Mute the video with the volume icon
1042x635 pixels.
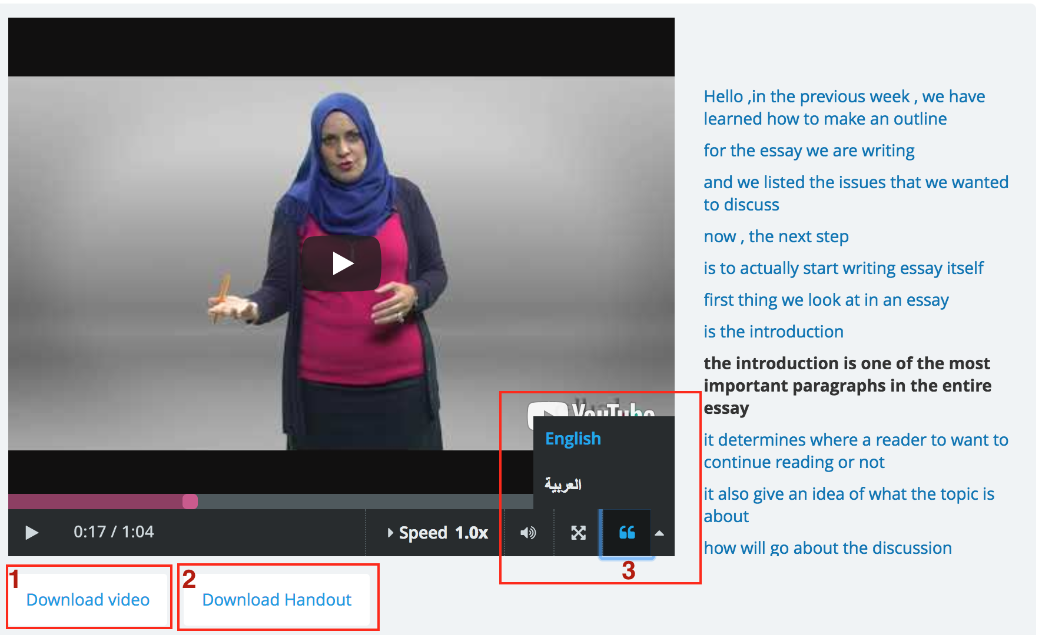point(528,533)
